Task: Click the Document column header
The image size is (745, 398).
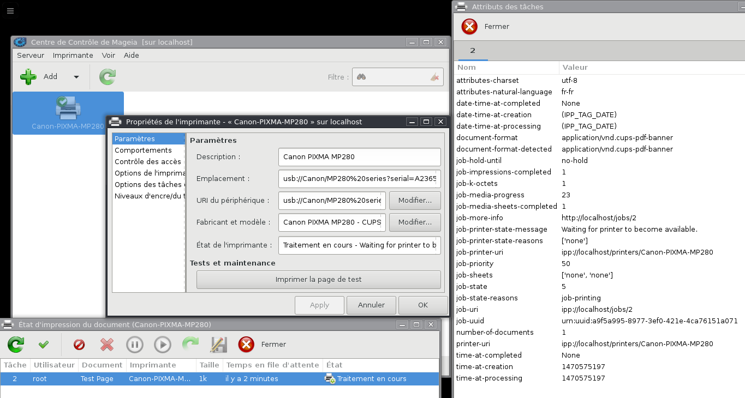Action: pyautogui.click(x=102, y=365)
